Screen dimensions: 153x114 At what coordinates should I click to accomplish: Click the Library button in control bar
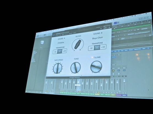[37, 36]
